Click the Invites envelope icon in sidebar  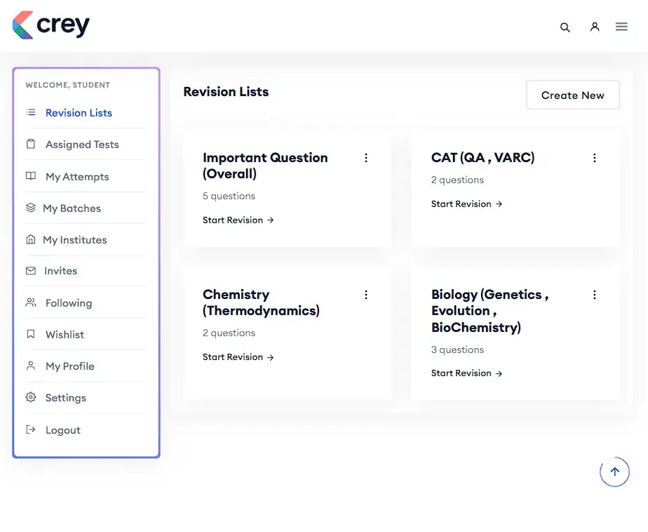click(x=31, y=270)
